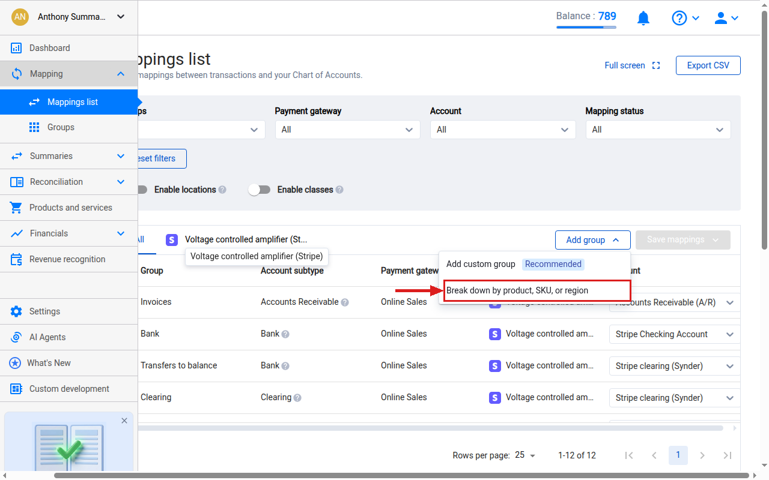Click the page vertical scrollbar
The width and height of the screenshot is (769, 480).
point(764,130)
